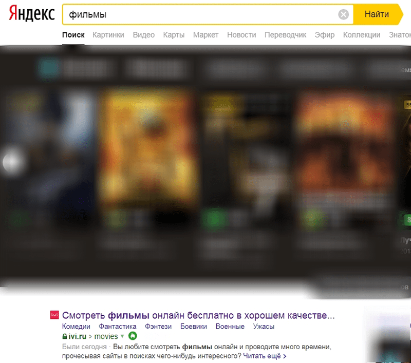Switch to the Картинки tab
Viewport: 411px width, 363px height.
point(108,35)
